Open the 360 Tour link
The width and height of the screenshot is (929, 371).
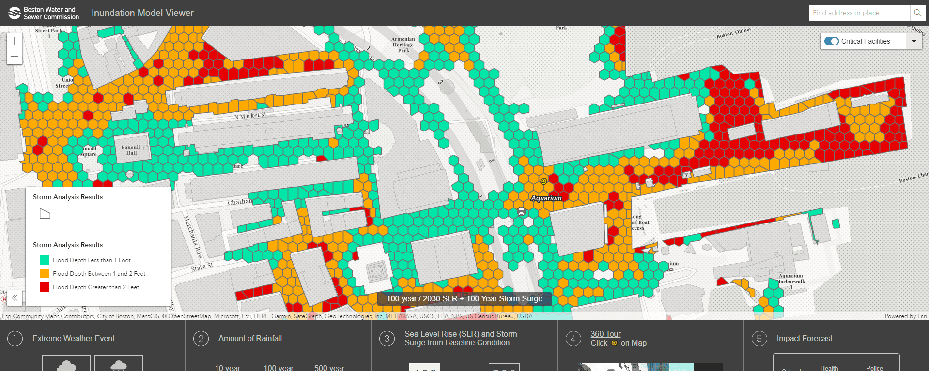pos(605,334)
